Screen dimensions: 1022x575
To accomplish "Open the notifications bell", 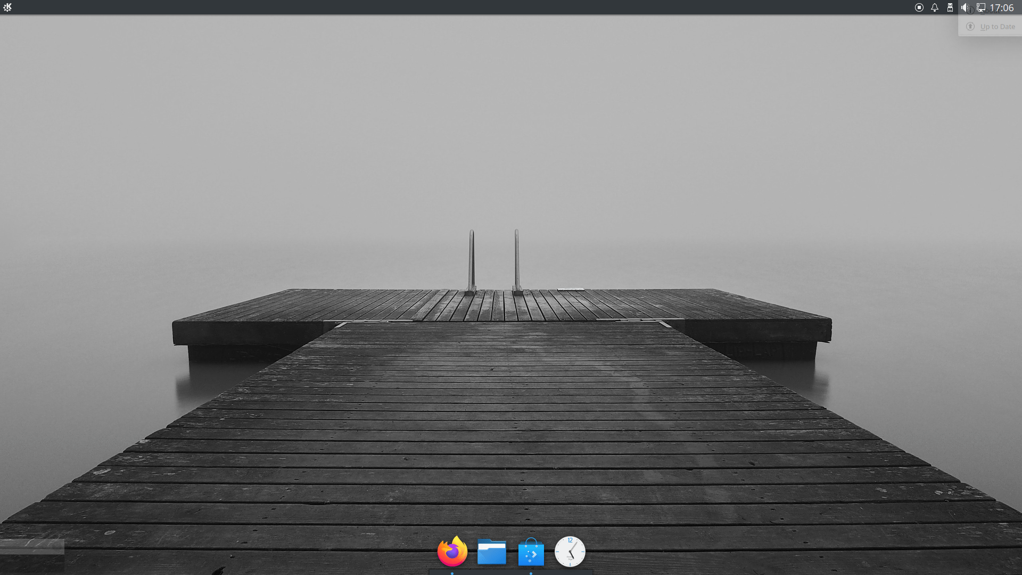I will (x=934, y=7).
